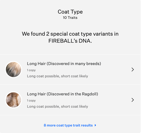
Task: Click "FIREBALL's DNA" text in the summary
Action: [x=70, y=41]
